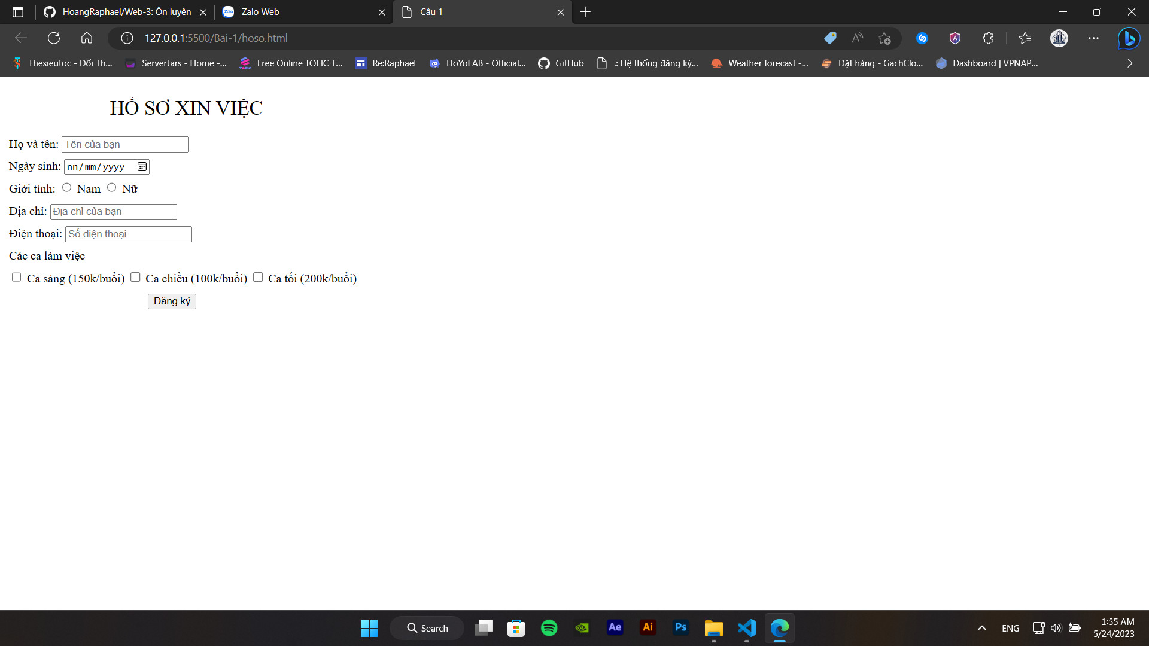
Task: Click the add to favorites star icon
Action: coord(884,38)
